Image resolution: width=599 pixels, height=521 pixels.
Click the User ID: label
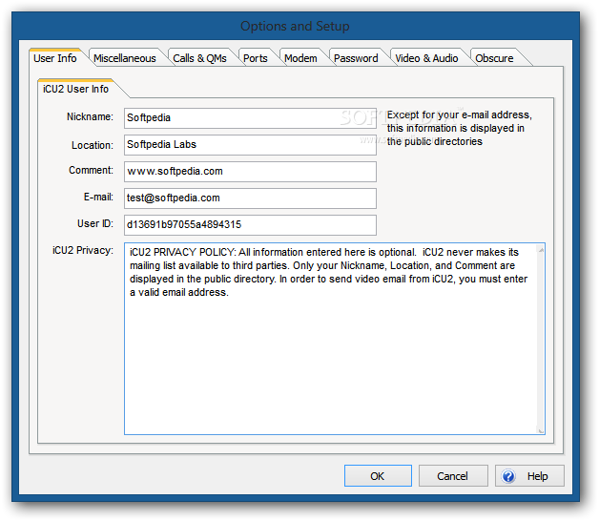pyautogui.click(x=95, y=223)
